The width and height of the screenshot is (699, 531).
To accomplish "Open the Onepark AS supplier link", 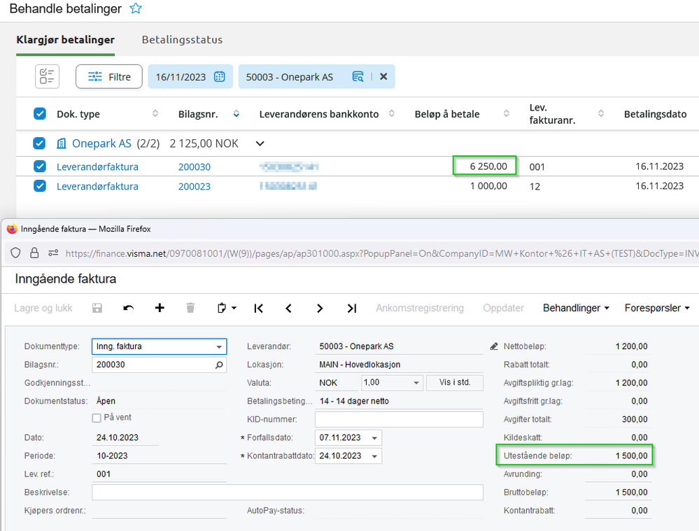I will tap(101, 143).
